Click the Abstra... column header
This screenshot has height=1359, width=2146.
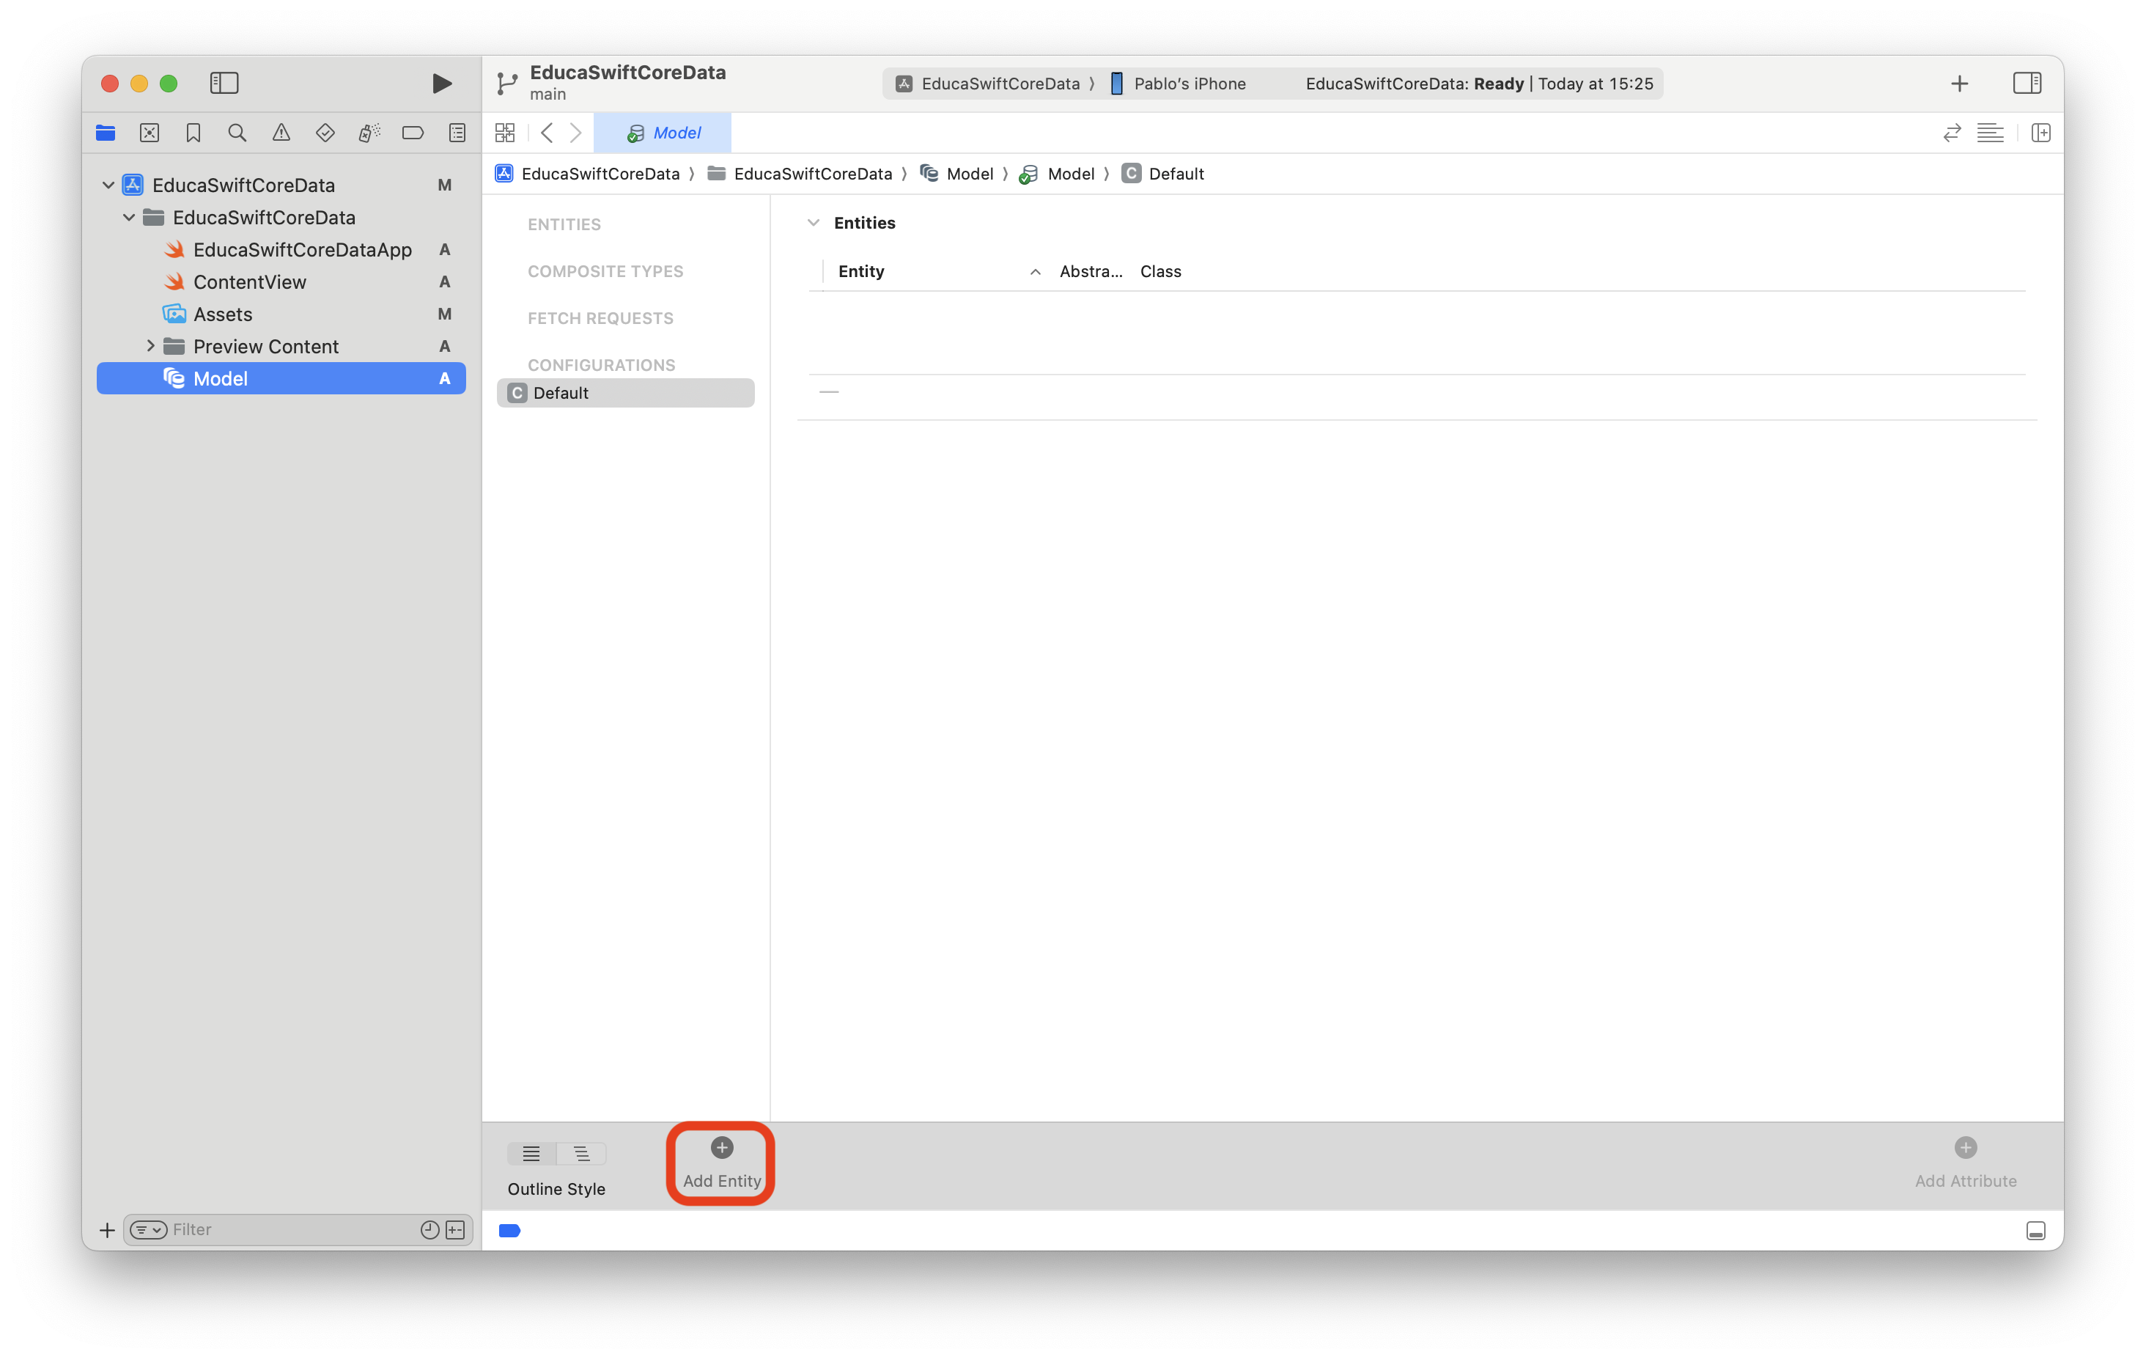click(1091, 272)
